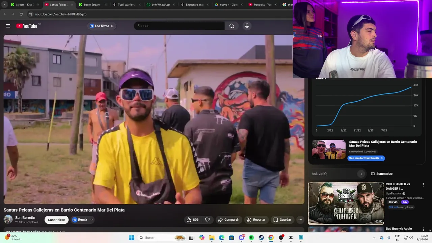Open CHILI PARKER vs DANGER thumbnail
Screen dimensions: 432x243
point(346,204)
